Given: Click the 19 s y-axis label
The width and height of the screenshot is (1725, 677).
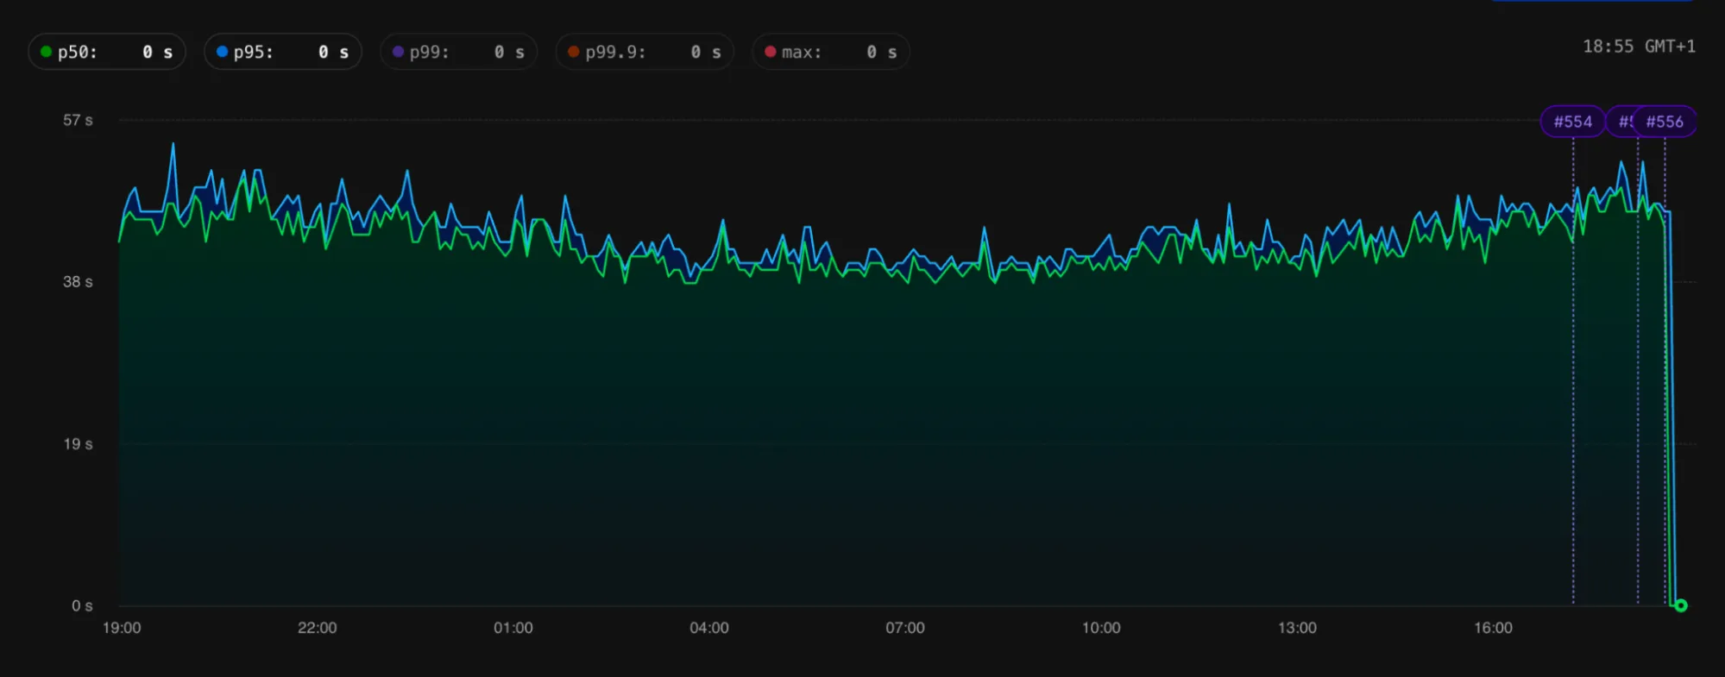Looking at the screenshot, I should [x=78, y=444].
